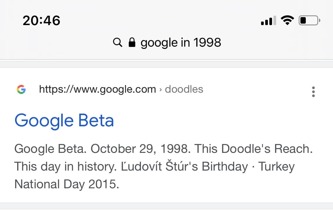Tap the 20:46 clock in status bar
This screenshot has height=211, width=333.
pyautogui.click(x=41, y=21)
